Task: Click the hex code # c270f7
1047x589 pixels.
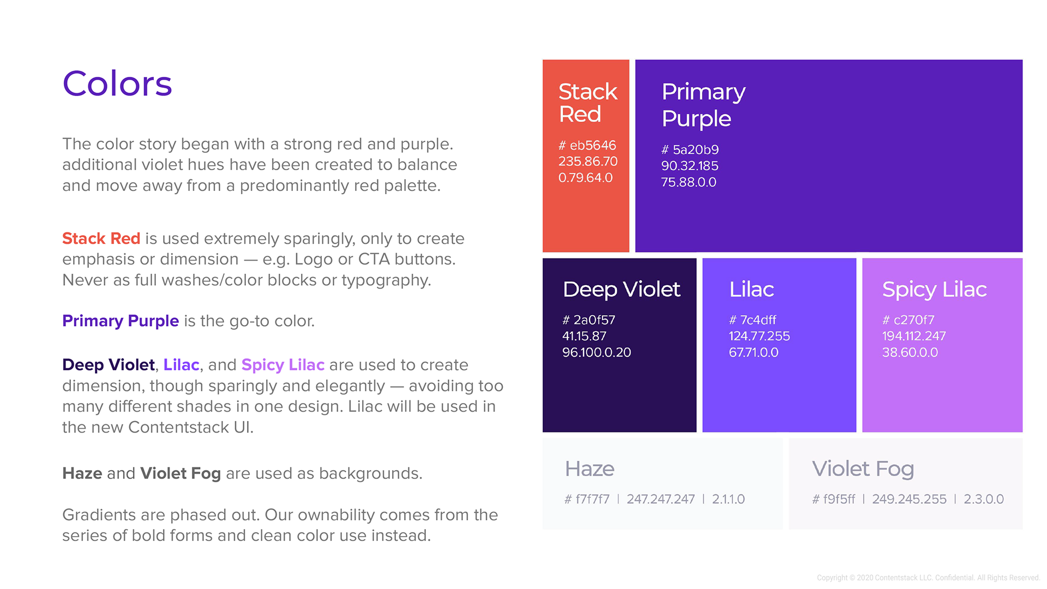Action: coord(908,320)
